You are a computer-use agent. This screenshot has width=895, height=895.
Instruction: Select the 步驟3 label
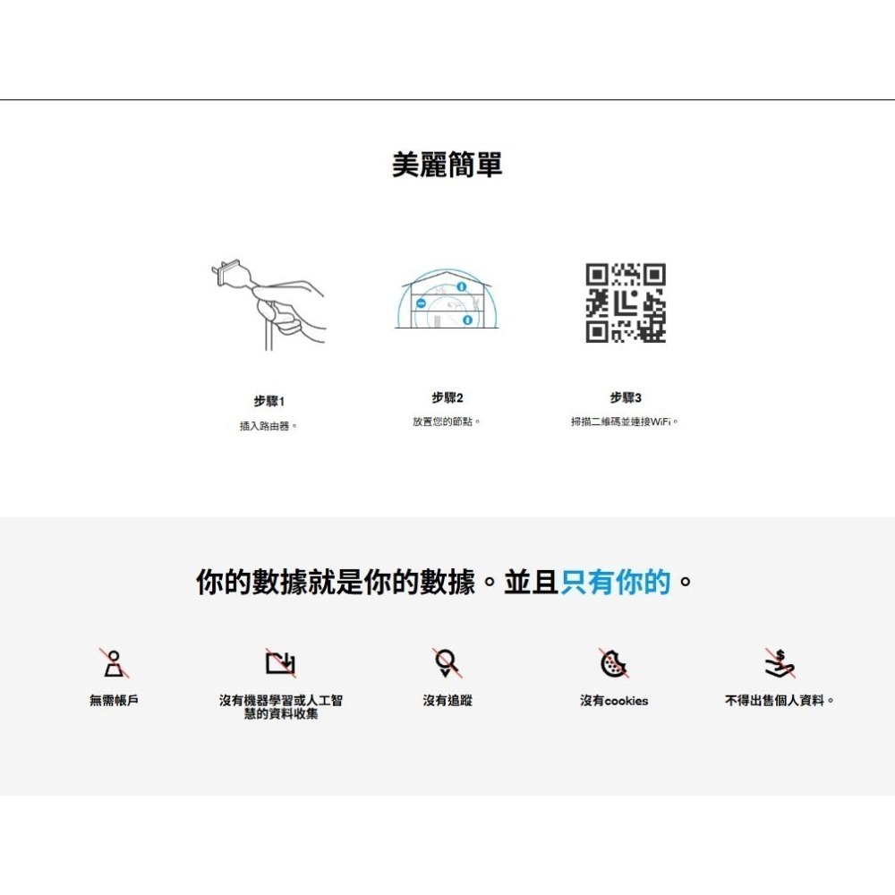pyautogui.click(x=626, y=397)
